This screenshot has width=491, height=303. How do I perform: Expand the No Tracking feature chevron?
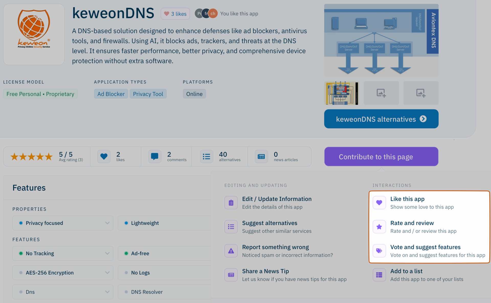point(107,253)
